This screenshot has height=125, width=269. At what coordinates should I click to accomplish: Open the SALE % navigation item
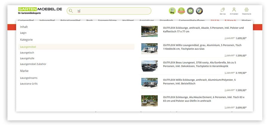click(x=215, y=20)
